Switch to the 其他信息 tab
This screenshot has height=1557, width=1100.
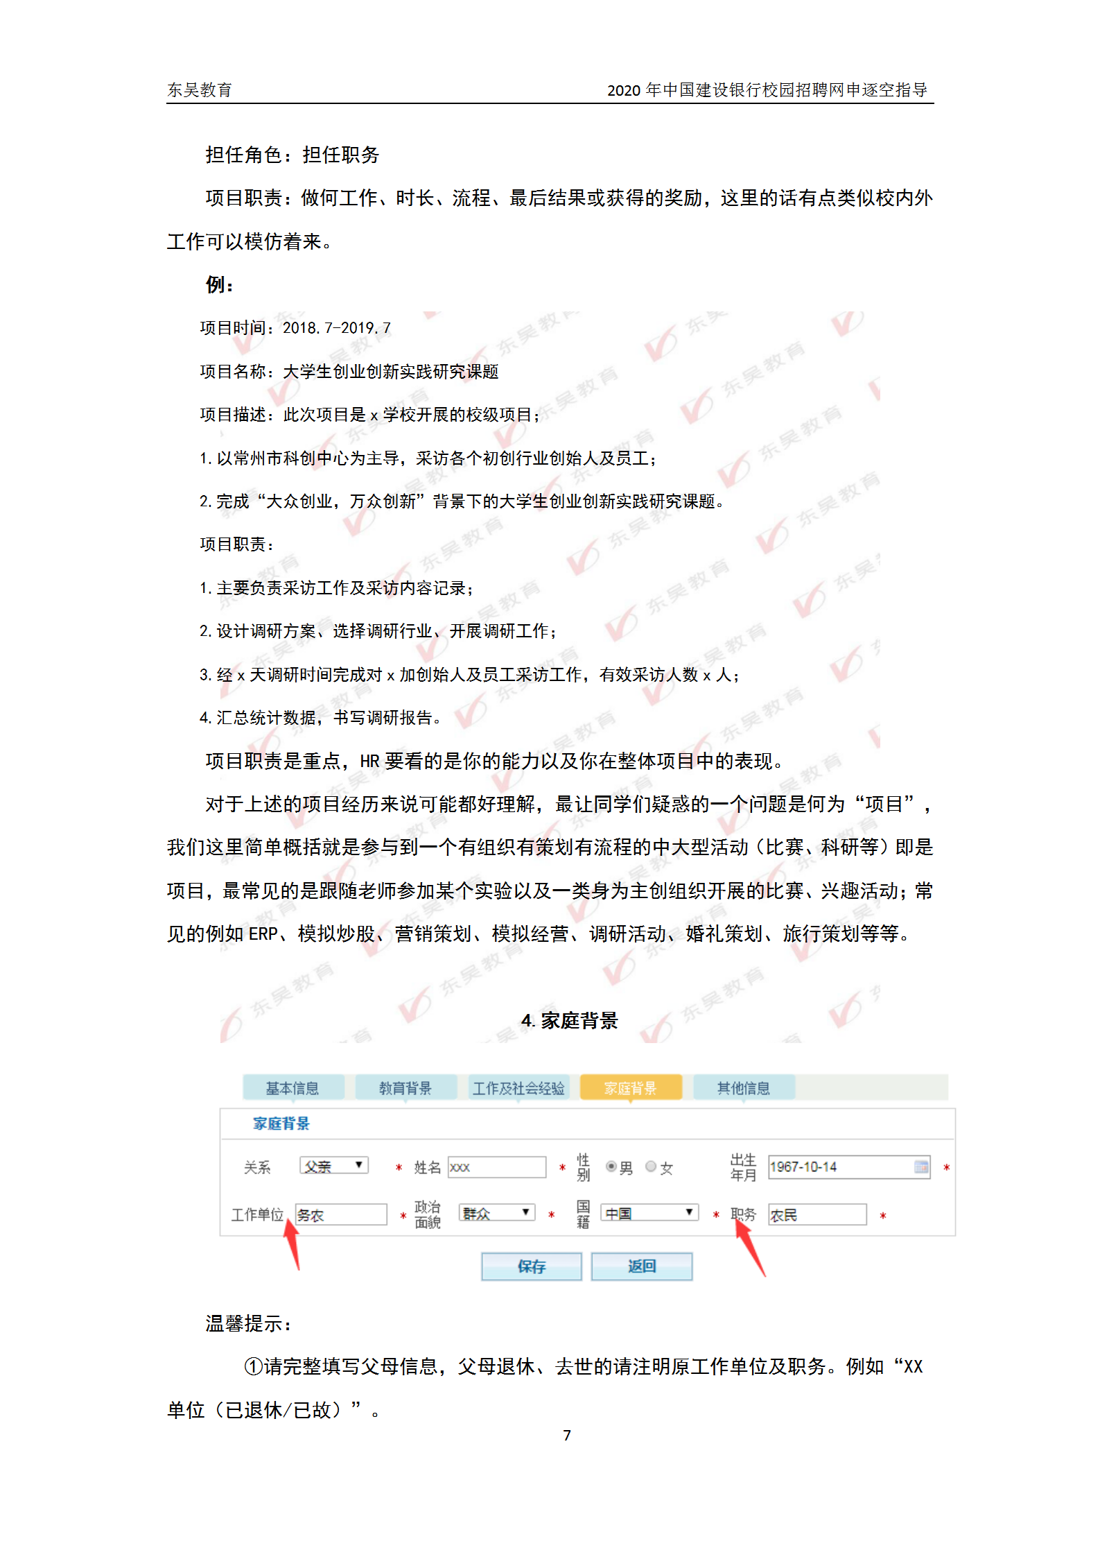click(743, 1088)
